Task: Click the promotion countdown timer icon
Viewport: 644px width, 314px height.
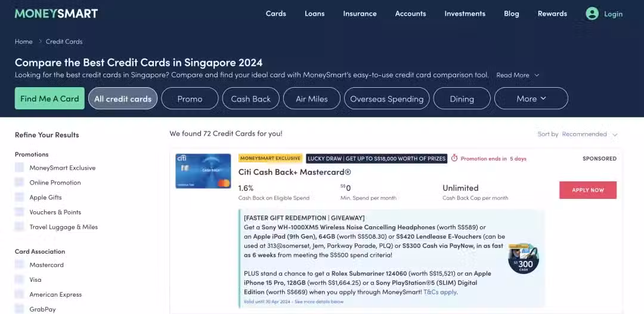Action: pyautogui.click(x=454, y=158)
